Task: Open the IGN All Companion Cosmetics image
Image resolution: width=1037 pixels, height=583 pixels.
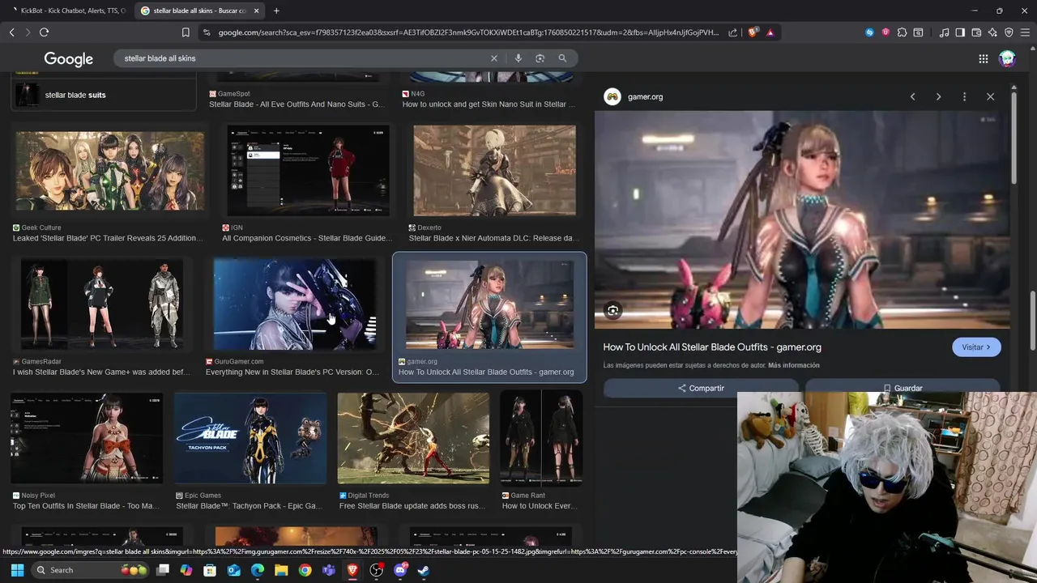Action: 308,170
